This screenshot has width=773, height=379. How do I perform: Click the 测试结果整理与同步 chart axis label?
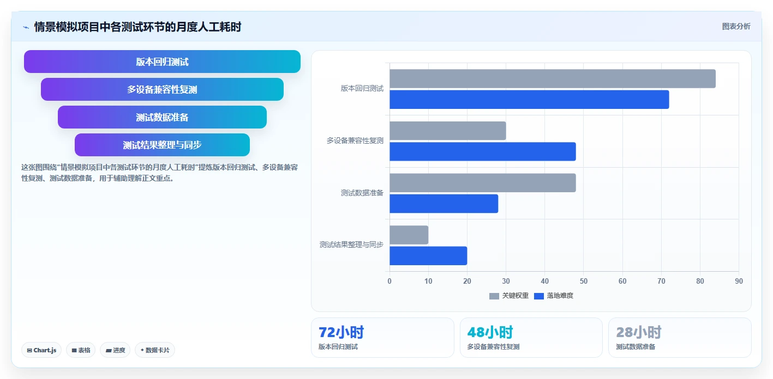(351, 244)
